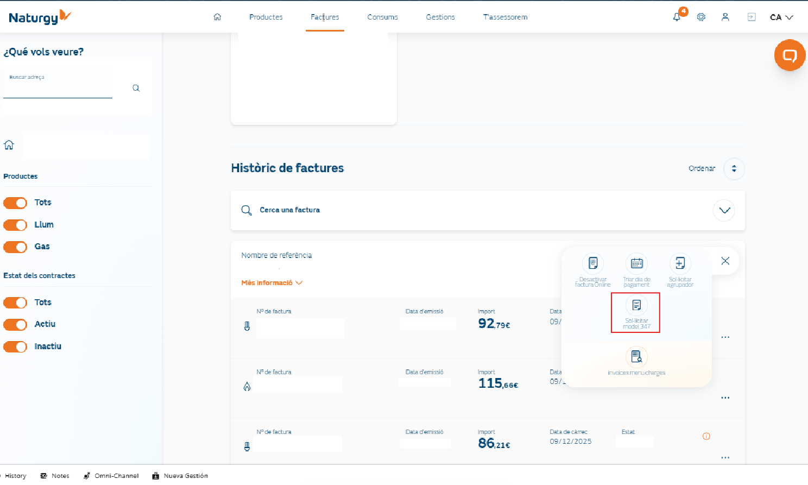Disable the Inactiu contract status switch

(x=15, y=347)
